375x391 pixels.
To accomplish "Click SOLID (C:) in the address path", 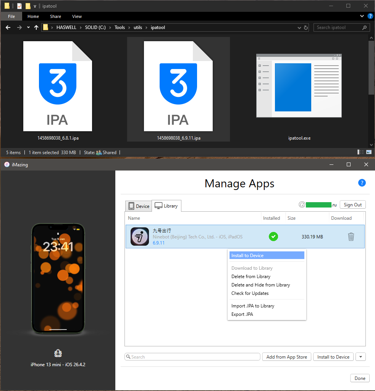I will click(95, 27).
